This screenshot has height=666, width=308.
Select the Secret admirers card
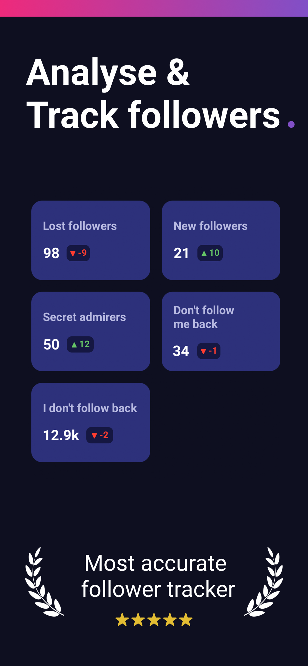tap(91, 331)
